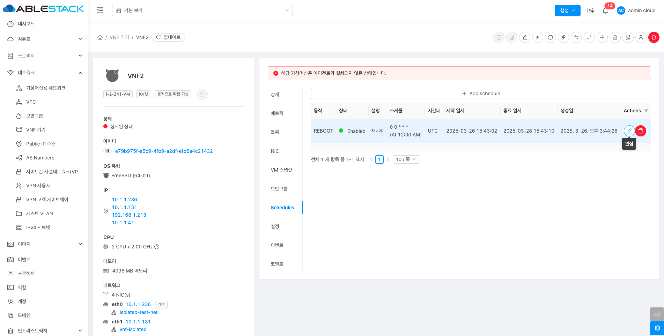Click the lock icon in VNF toolbar
This screenshot has height=336, width=664.
coord(615,37)
